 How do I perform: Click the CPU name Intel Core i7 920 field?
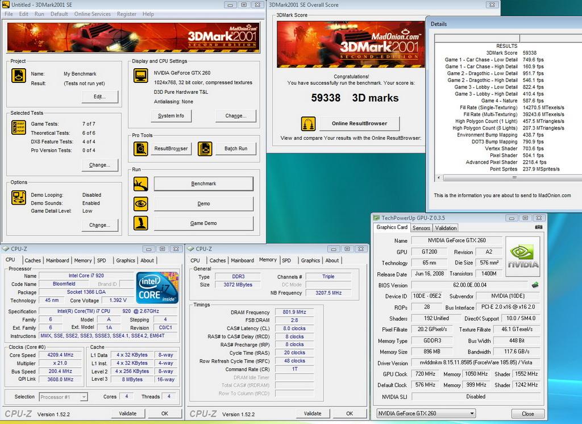point(86,276)
